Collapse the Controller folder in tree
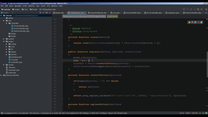208x117 pixels. tap(6, 23)
